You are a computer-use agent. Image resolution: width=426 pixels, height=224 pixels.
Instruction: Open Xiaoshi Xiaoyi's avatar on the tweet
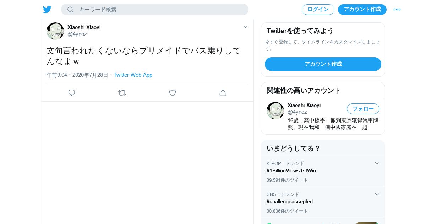[x=55, y=31]
